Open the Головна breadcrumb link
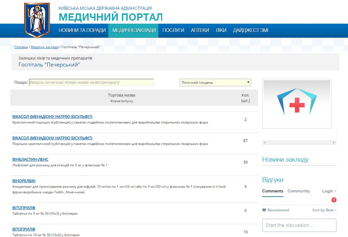 pos(21,46)
